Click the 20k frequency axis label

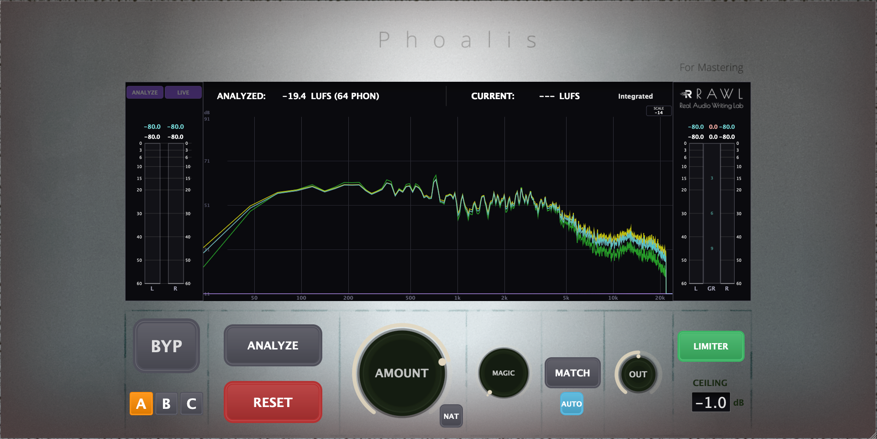tap(660, 298)
